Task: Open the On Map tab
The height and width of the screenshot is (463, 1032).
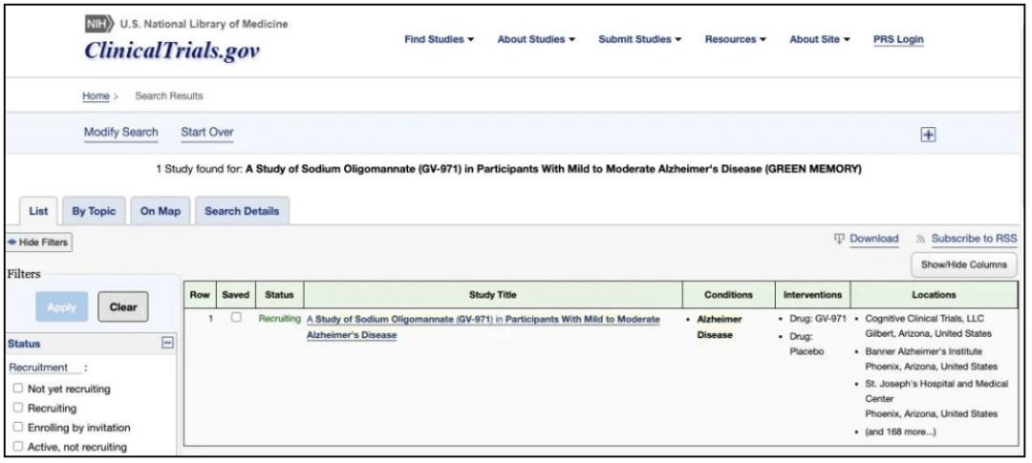Action: [x=160, y=212]
